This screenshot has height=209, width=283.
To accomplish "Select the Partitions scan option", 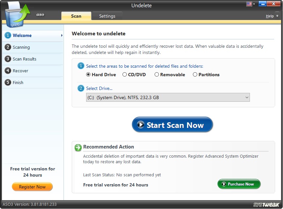I will tap(195, 75).
